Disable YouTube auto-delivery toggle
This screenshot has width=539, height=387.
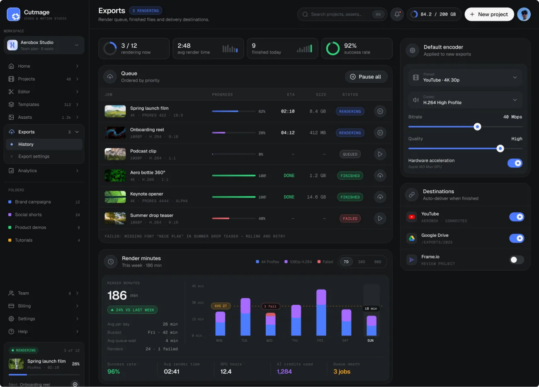(x=517, y=217)
